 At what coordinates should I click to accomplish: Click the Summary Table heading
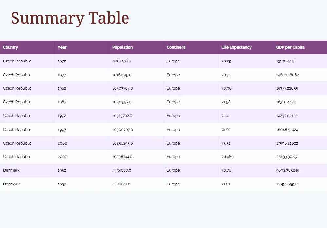click(x=70, y=18)
